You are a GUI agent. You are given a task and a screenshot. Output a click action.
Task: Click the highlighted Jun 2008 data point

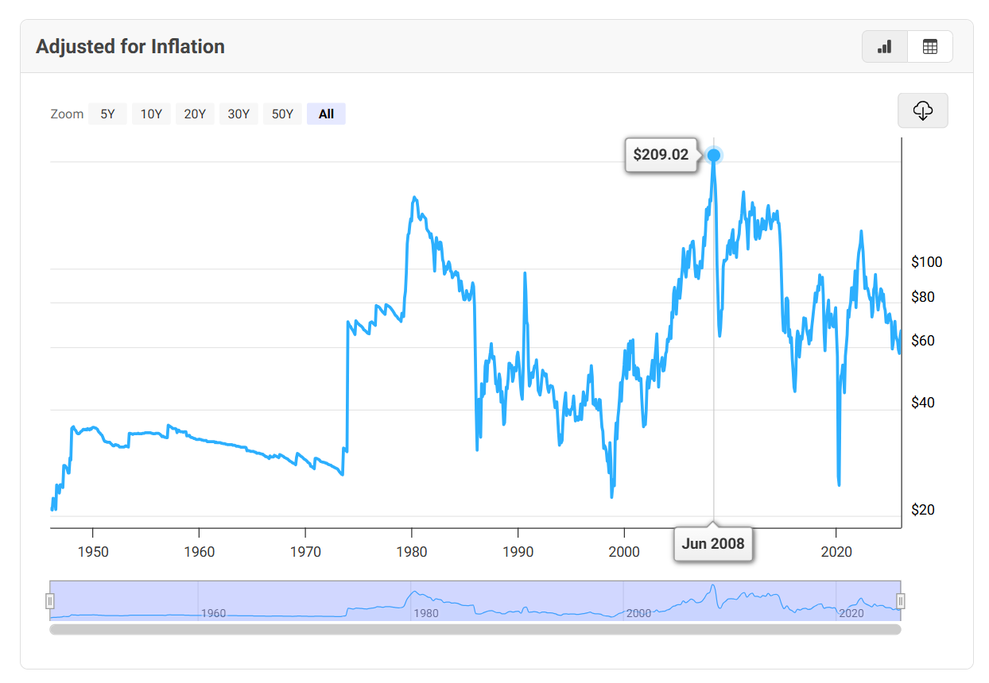(x=714, y=155)
